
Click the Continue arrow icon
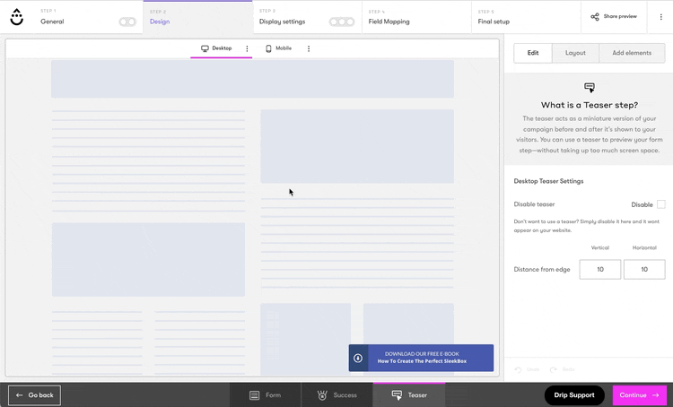pos(655,395)
